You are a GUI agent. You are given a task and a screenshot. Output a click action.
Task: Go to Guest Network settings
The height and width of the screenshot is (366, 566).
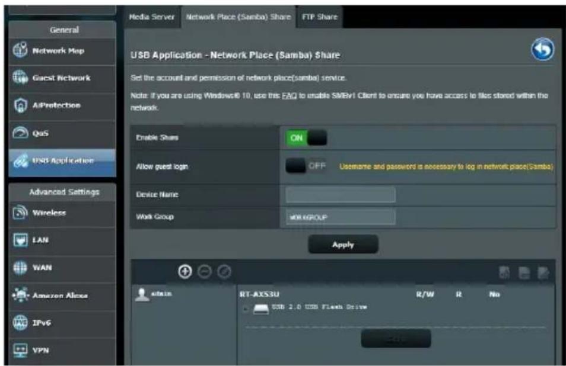click(62, 78)
